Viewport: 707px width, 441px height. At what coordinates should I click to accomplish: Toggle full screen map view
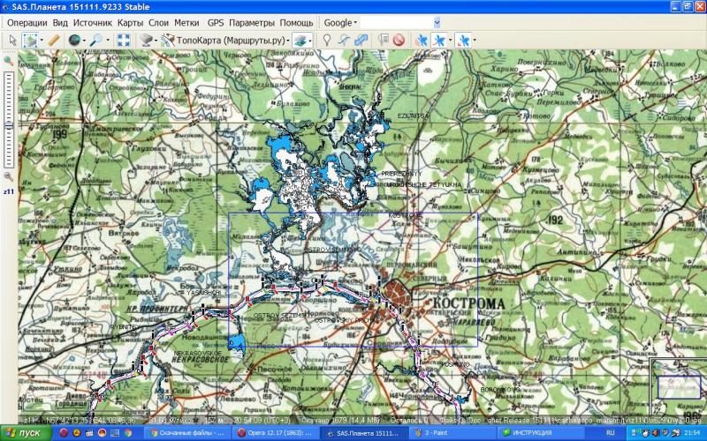coord(125,40)
